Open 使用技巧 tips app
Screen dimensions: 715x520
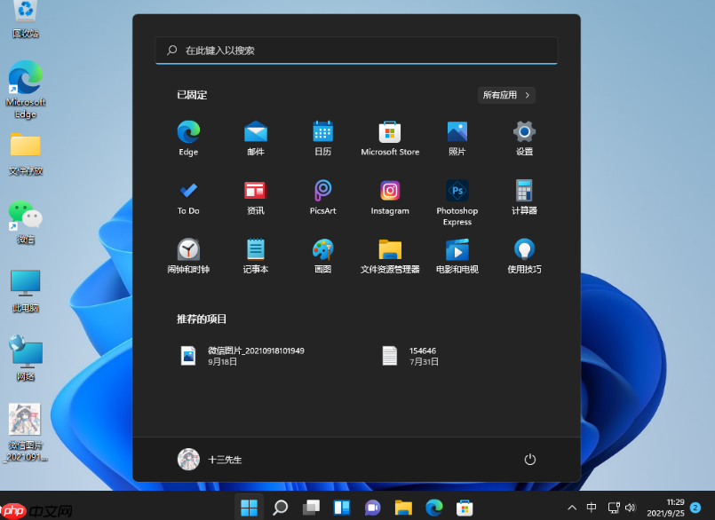[524, 256]
